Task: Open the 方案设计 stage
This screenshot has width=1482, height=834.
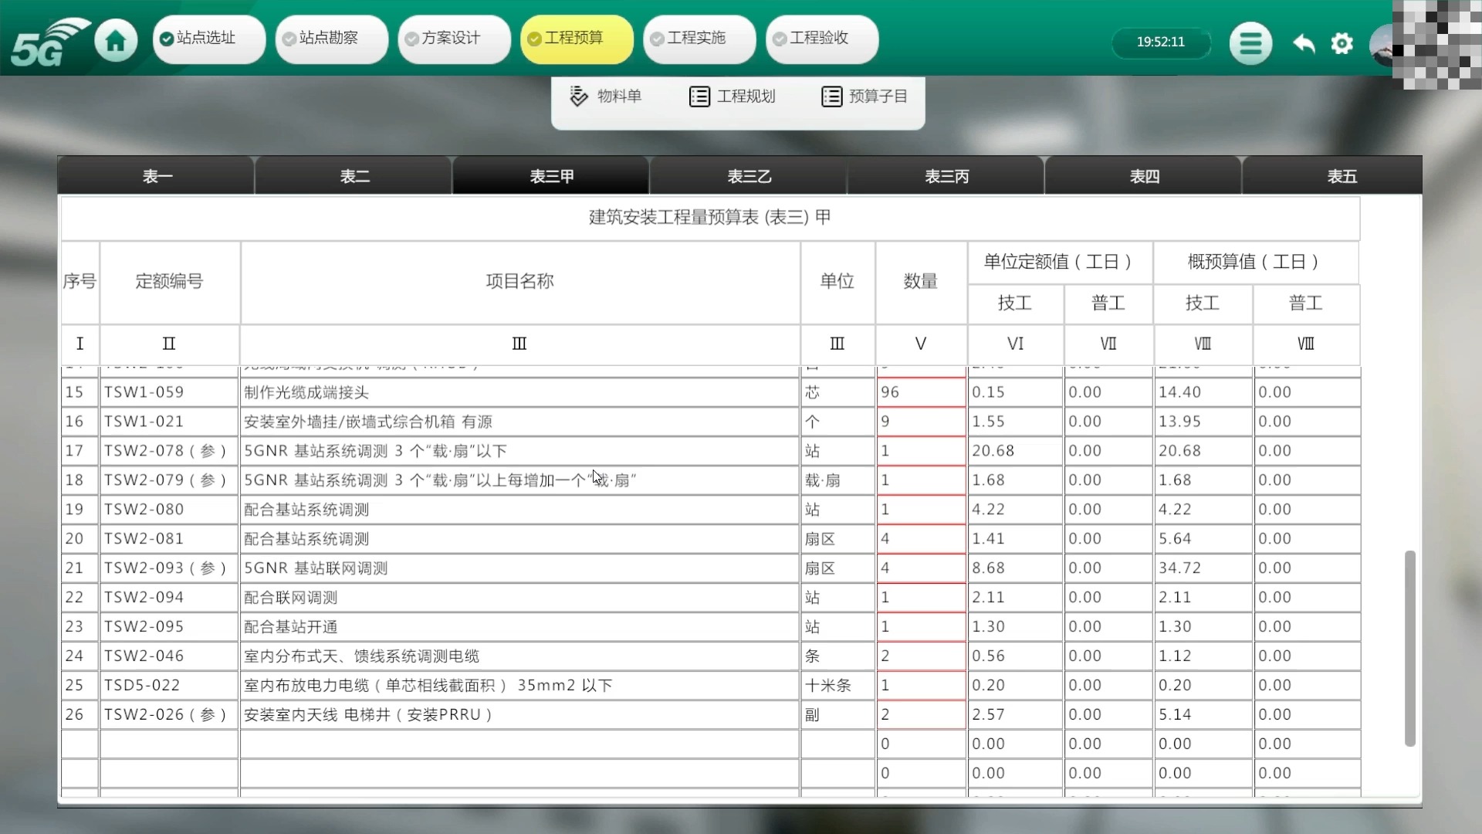Action: (455, 39)
